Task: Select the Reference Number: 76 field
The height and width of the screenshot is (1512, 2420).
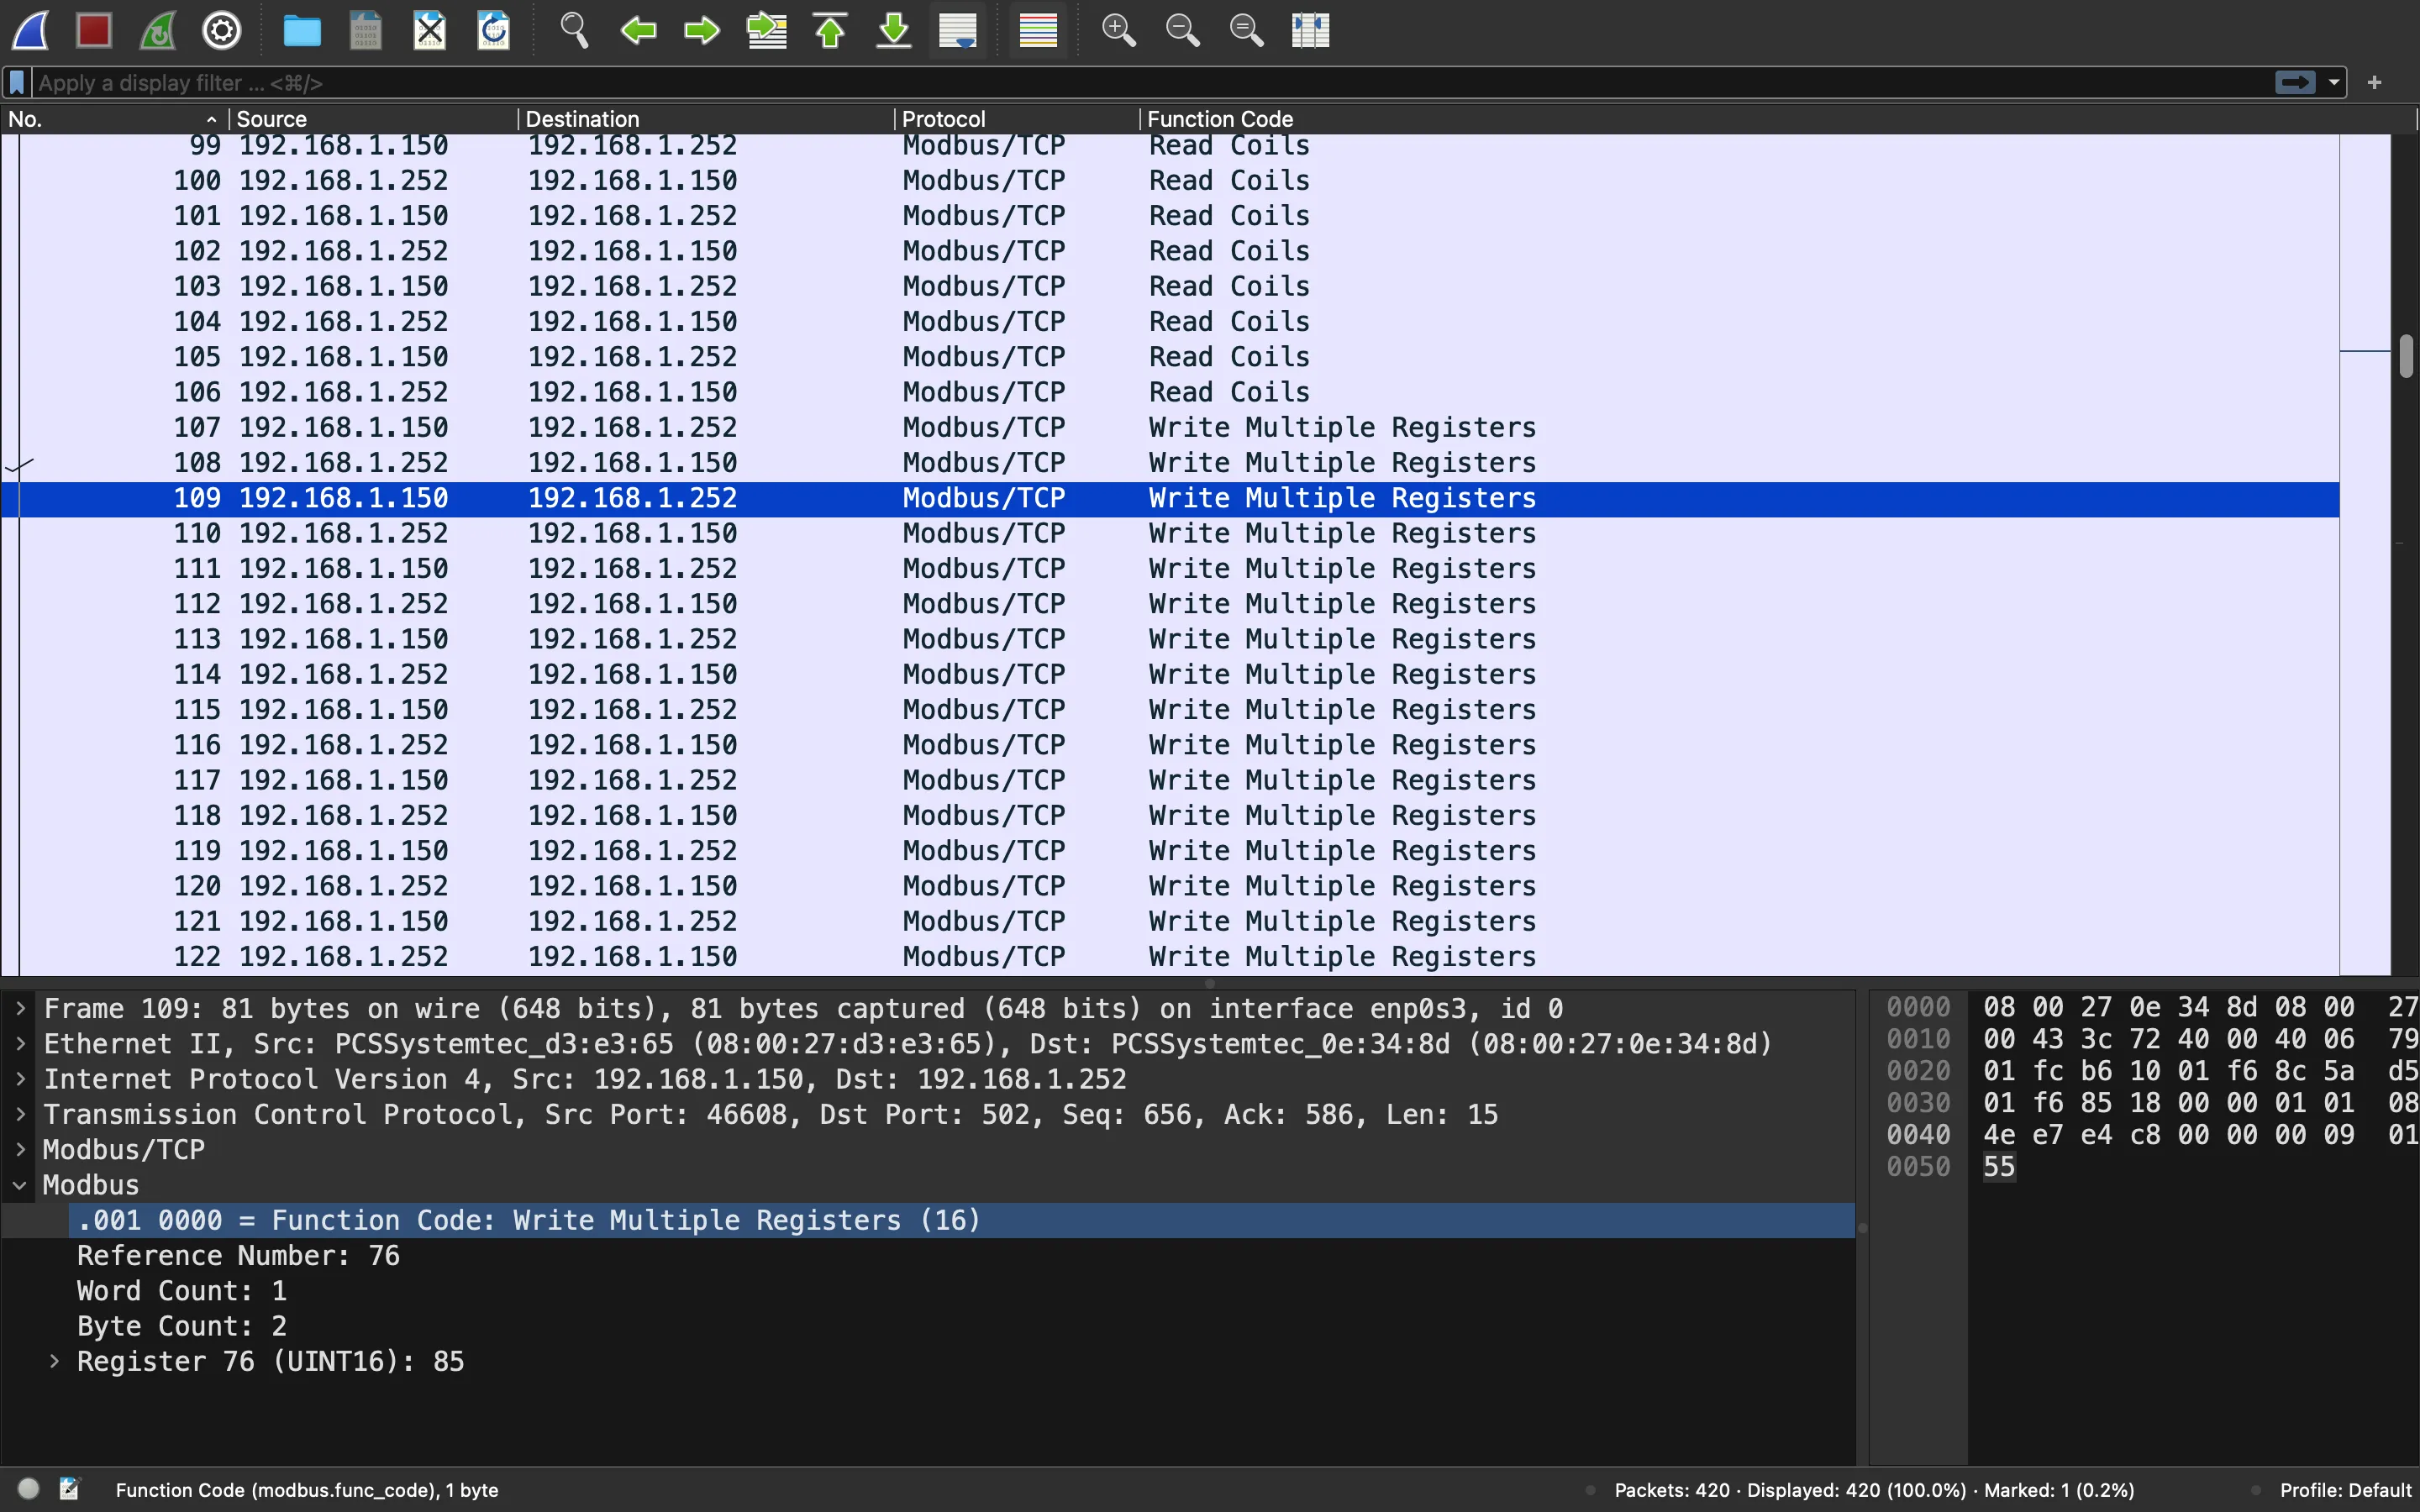Action: point(238,1255)
